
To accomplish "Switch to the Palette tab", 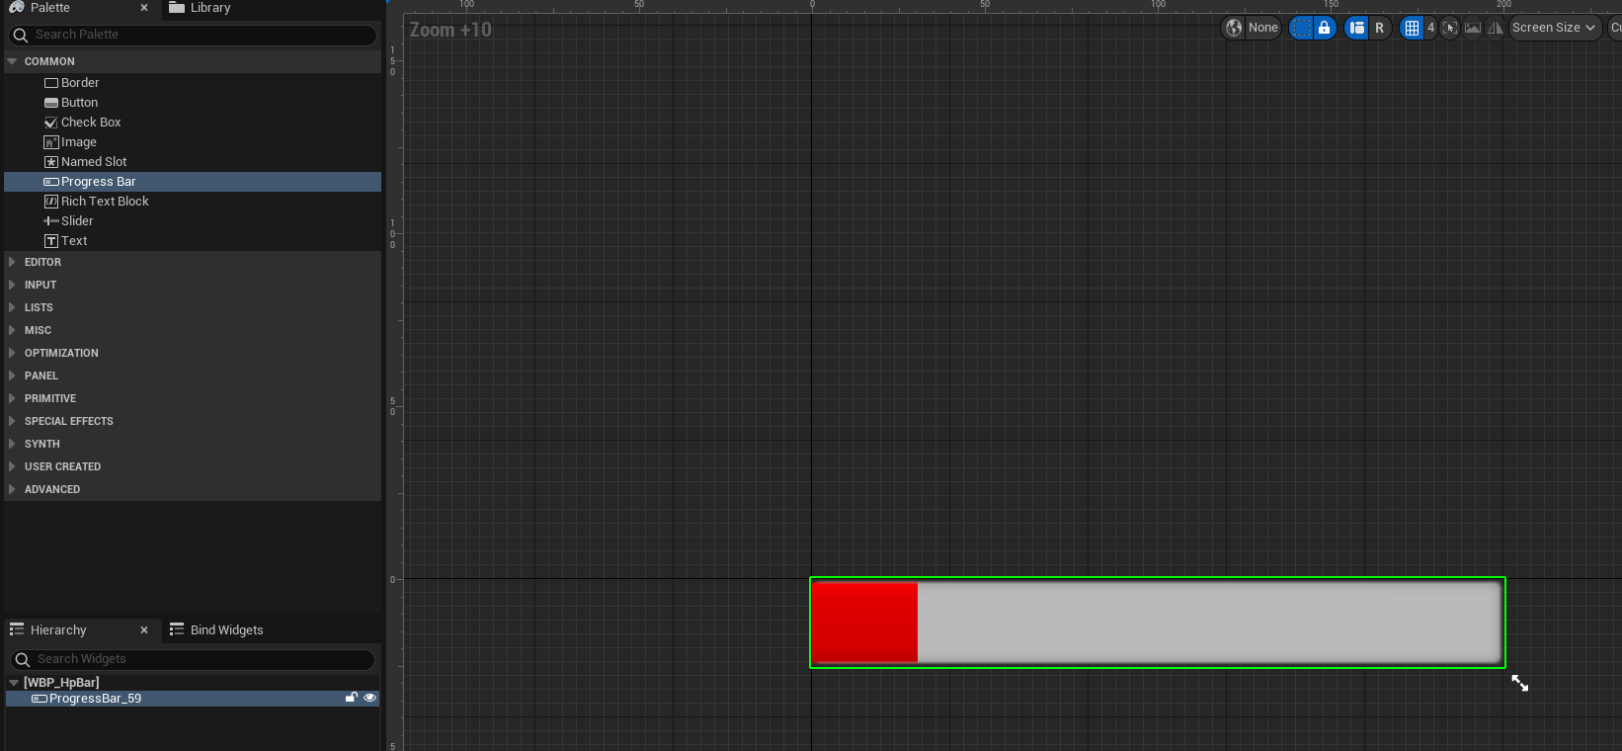I will tap(50, 7).
